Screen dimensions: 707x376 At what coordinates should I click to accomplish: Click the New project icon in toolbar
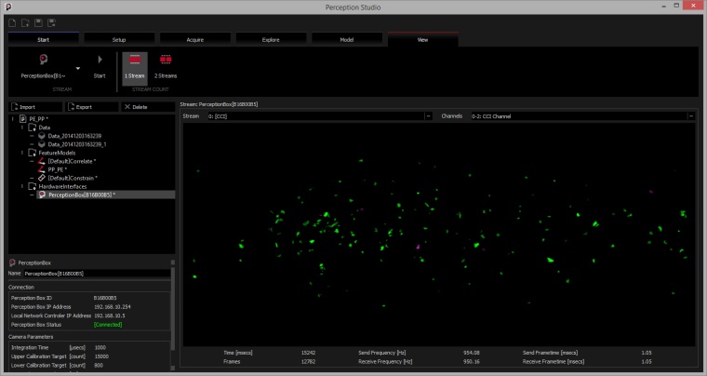point(12,21)
